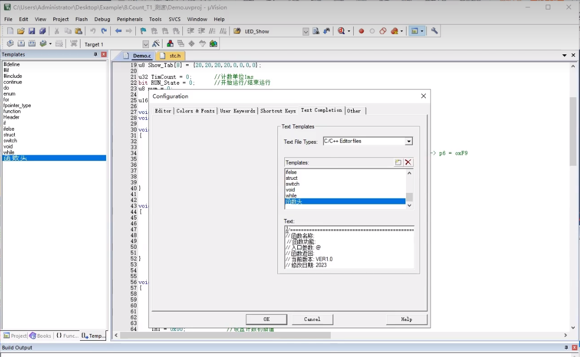
Task: Close the Templates panel
Action: coord(104,54)
